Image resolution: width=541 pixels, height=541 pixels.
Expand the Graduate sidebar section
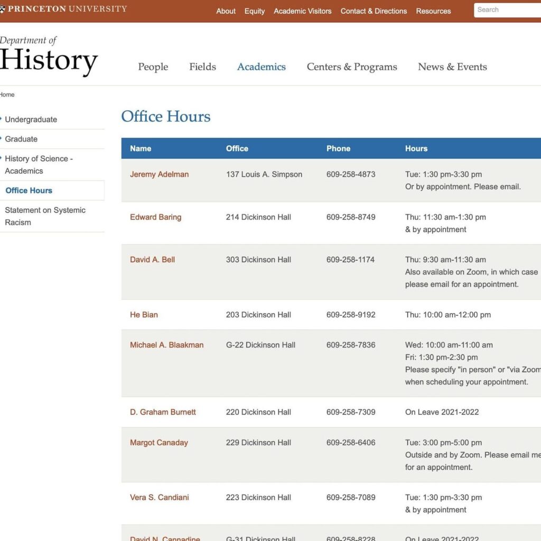tap(21, 139)
